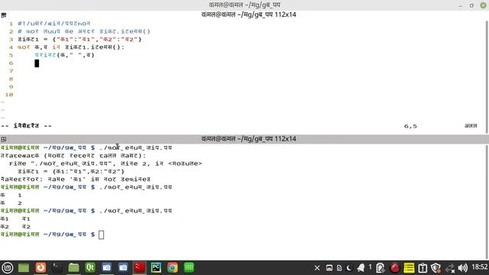Click the red recording indicator tray icon
This screenshot has height=275, width=489.
pyautogui.click(x=395, y=268)
